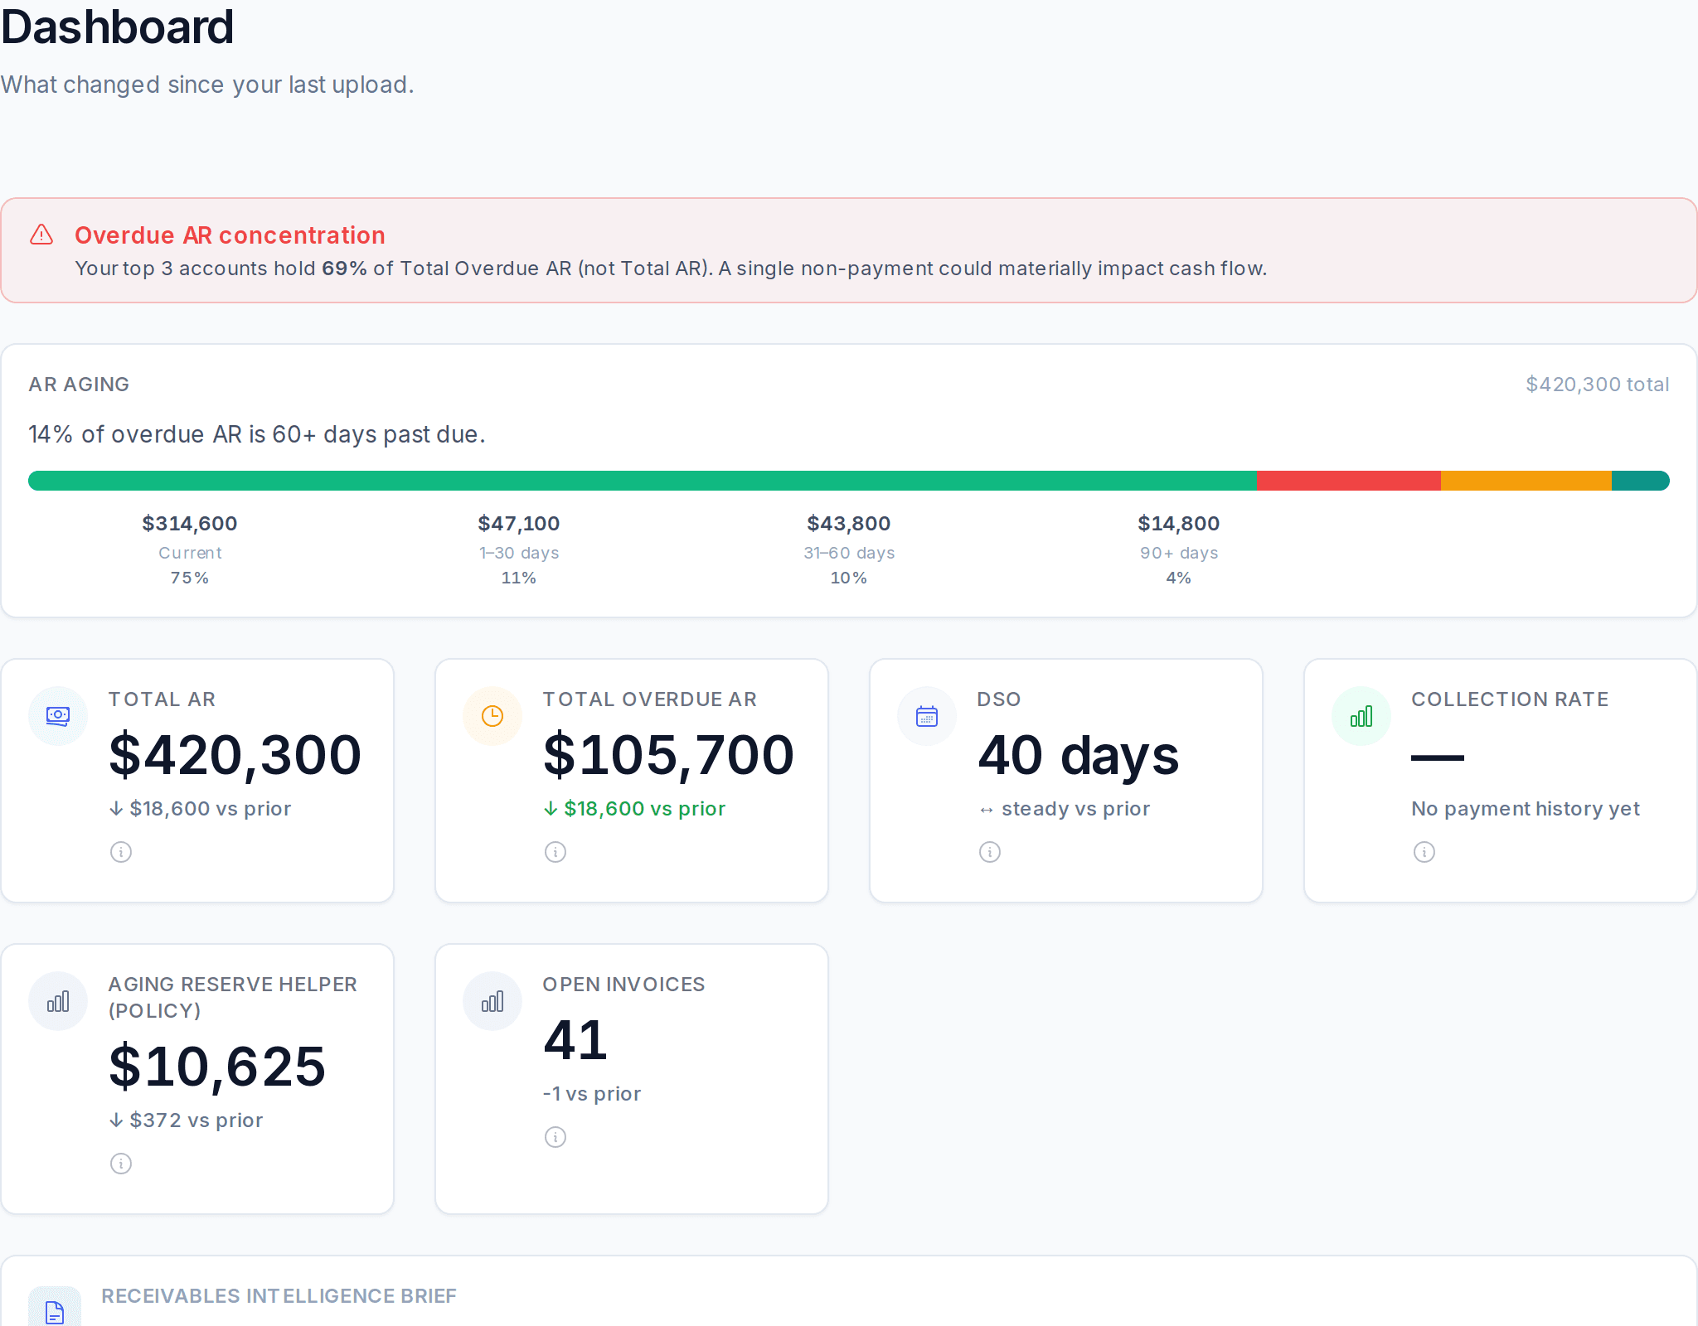Click the DSO calendar icon

point(927,716)
